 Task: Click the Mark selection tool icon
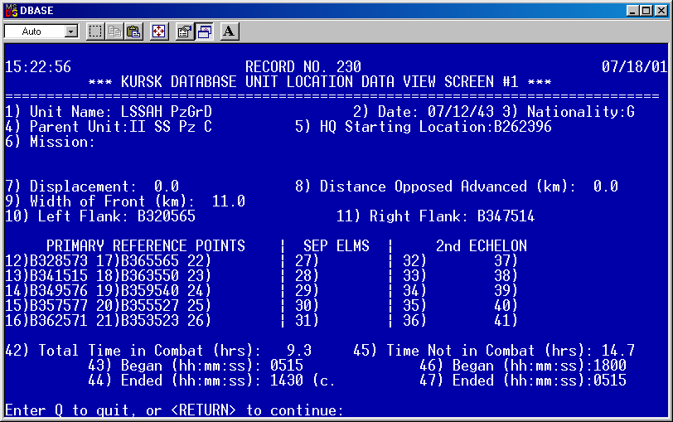pos(95,32)
